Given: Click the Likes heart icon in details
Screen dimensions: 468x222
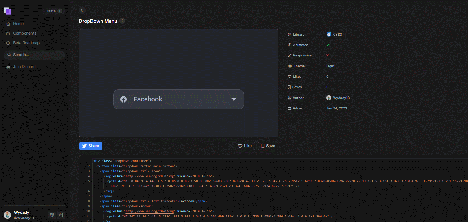Looking at the screenshot, I should (290, 77).
